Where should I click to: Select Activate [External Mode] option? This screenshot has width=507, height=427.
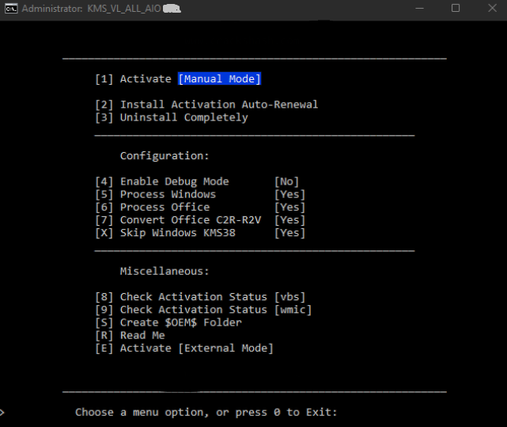point(184,348)
